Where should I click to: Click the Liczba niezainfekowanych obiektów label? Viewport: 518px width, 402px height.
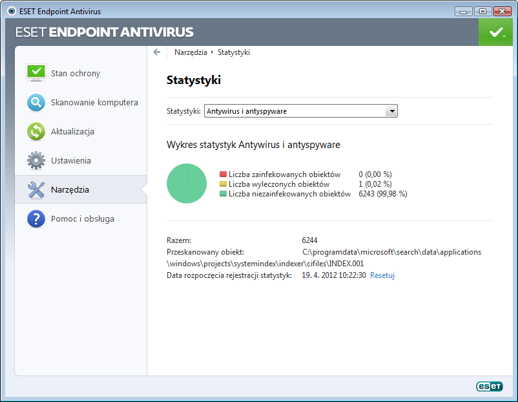click(289, 194)
